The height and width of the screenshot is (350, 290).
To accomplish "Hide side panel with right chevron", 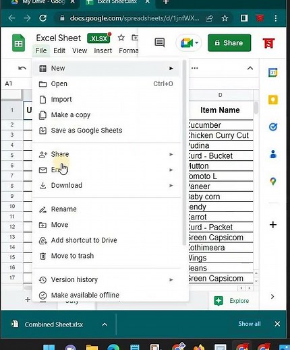I will pos(272,297).
